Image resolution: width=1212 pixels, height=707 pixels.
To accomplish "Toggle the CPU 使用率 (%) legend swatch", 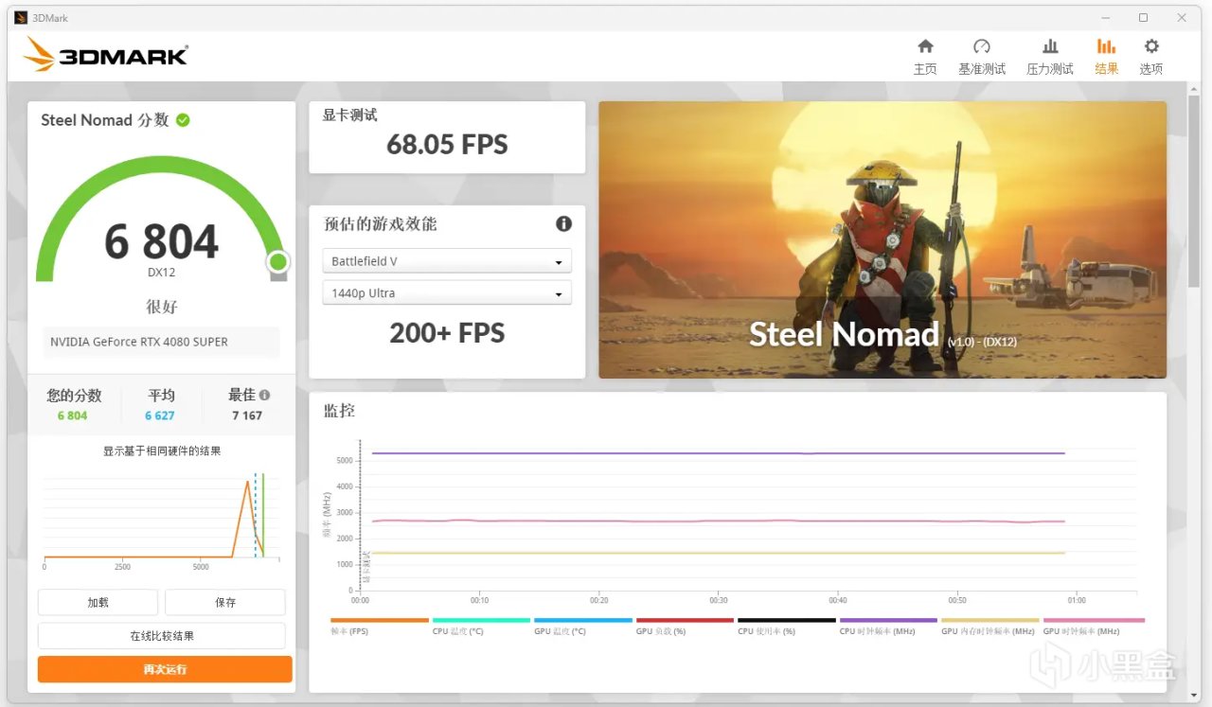I will coord(787,621).
